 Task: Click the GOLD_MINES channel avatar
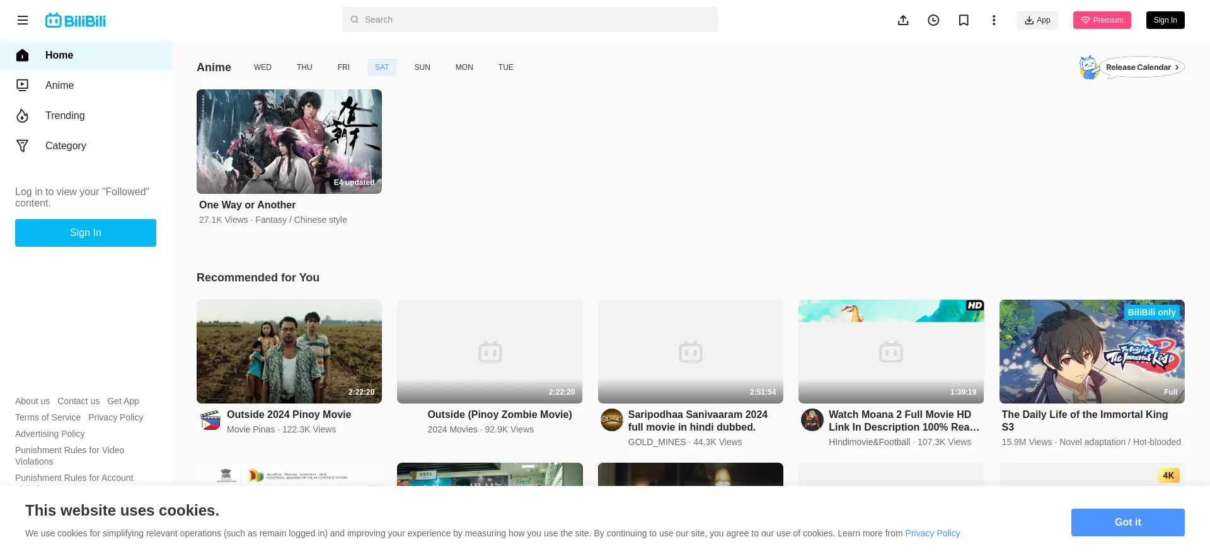[x=612, y=420]
